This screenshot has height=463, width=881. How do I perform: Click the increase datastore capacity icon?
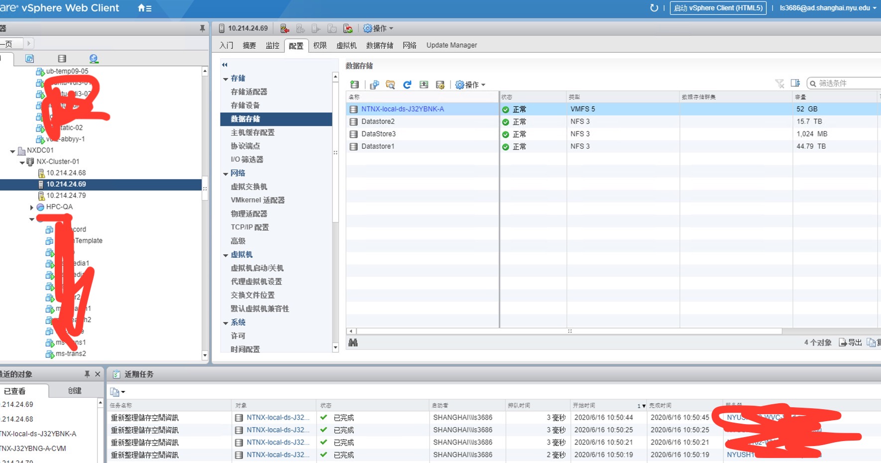424,85
